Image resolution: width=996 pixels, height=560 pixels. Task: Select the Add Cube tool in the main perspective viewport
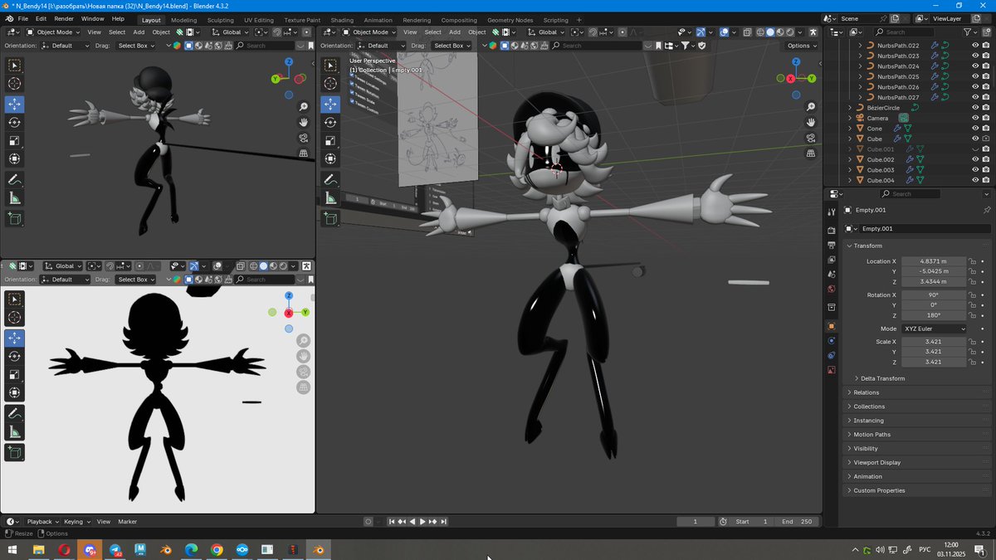point(330,219)
